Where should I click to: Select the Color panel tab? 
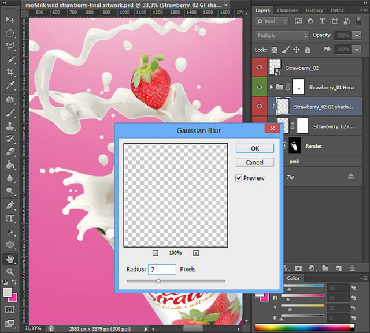293,278
